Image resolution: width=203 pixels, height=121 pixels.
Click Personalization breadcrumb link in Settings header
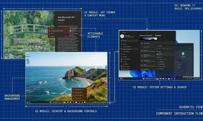click(x=146, y=35)
